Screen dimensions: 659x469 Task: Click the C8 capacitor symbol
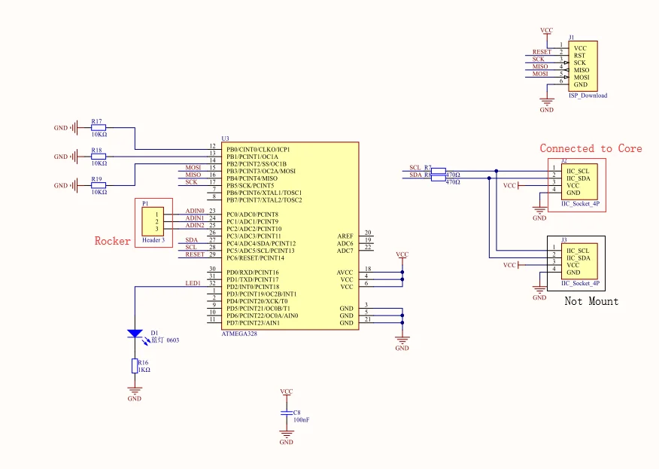tap(286, 413)
